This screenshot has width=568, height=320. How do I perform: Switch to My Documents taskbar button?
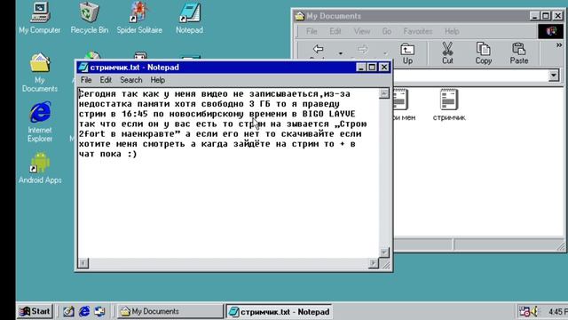pos(170,311)
